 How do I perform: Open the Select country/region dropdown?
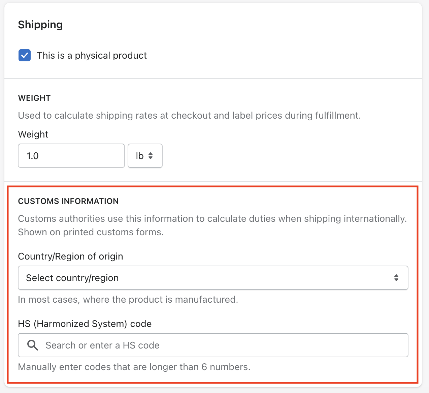[213, 278]
